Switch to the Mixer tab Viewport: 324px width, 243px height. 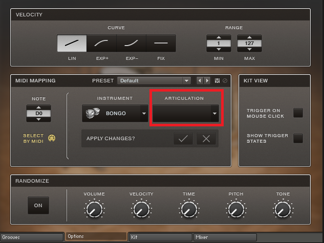pos(225,237)
